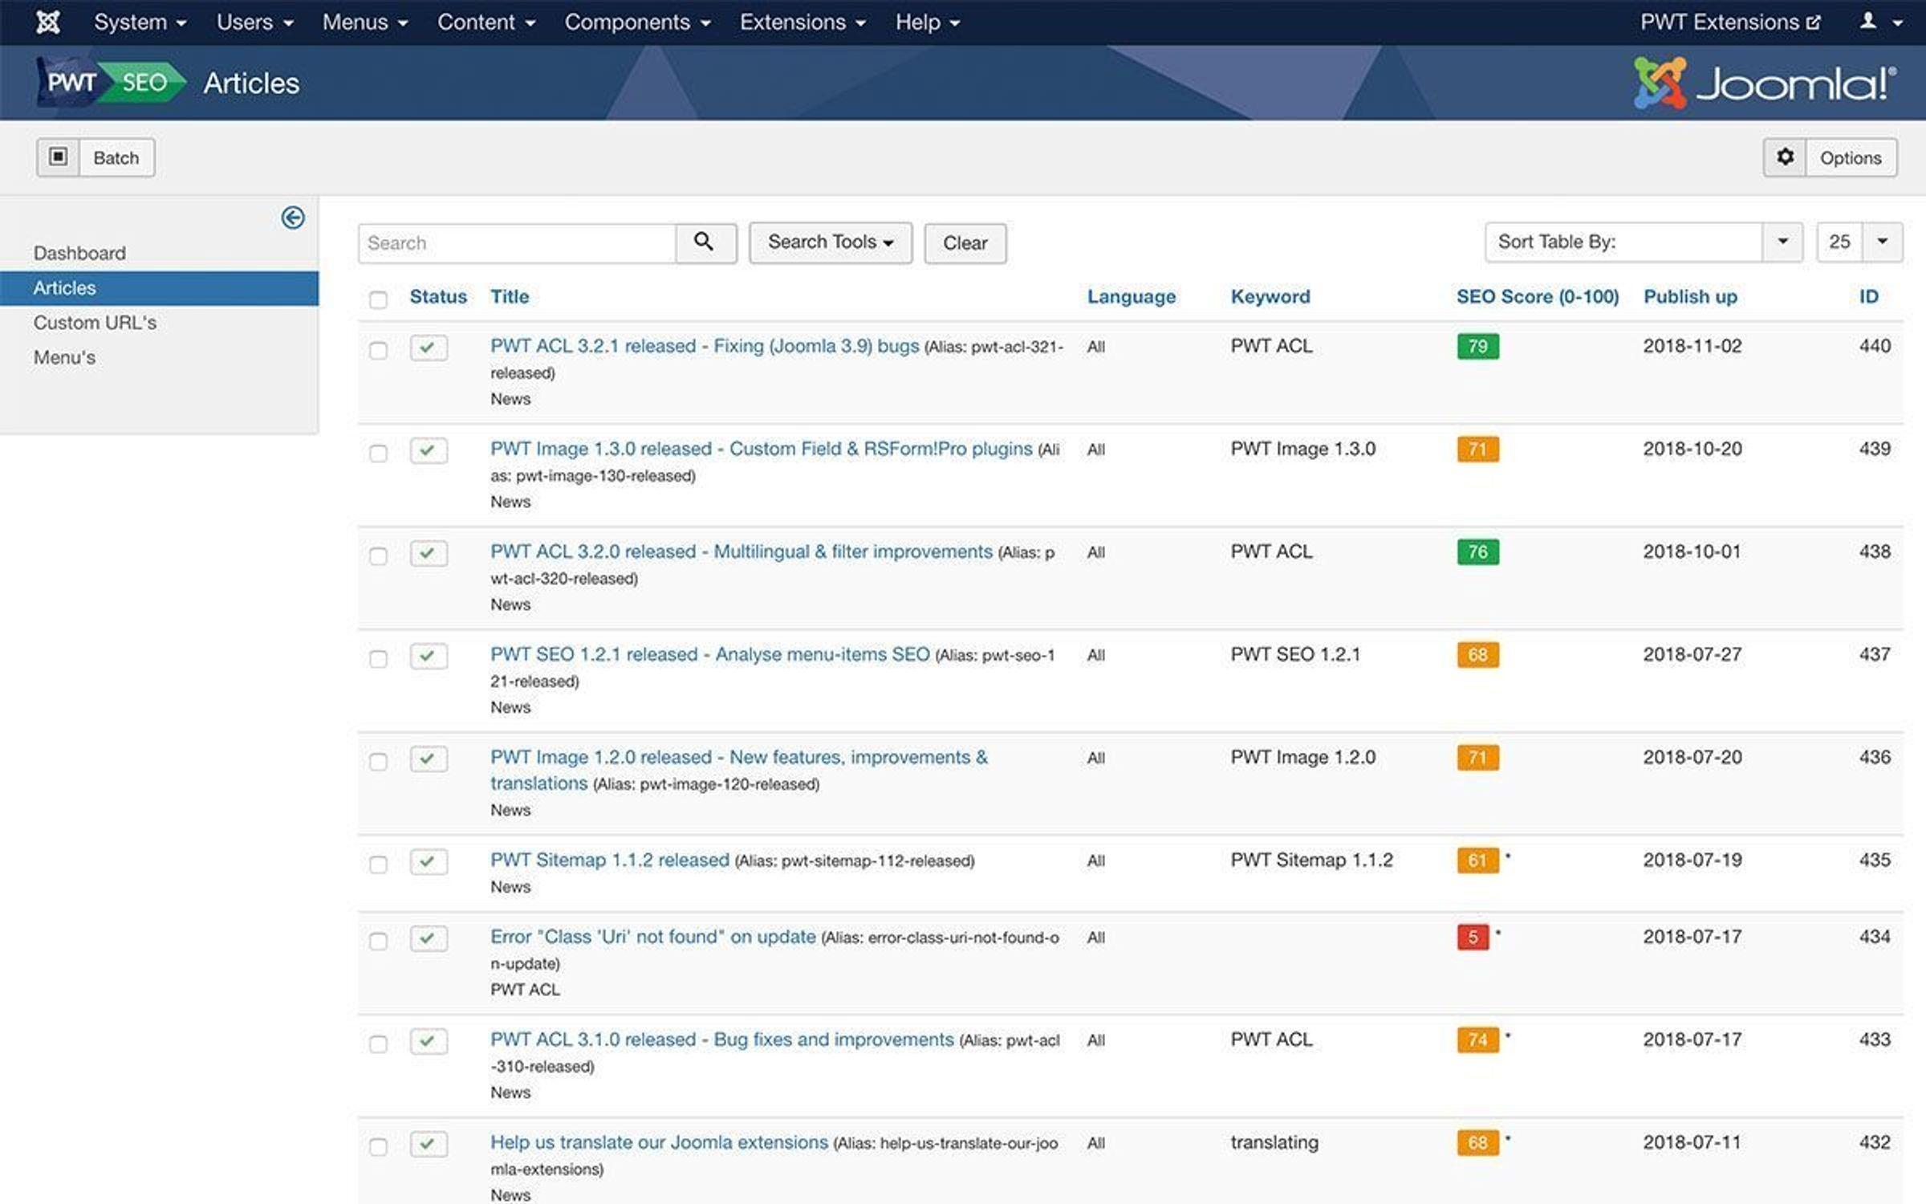Click the Joomla logo in the top menu bar
Screen dimensions: 1926x1204
coord(48,22)
